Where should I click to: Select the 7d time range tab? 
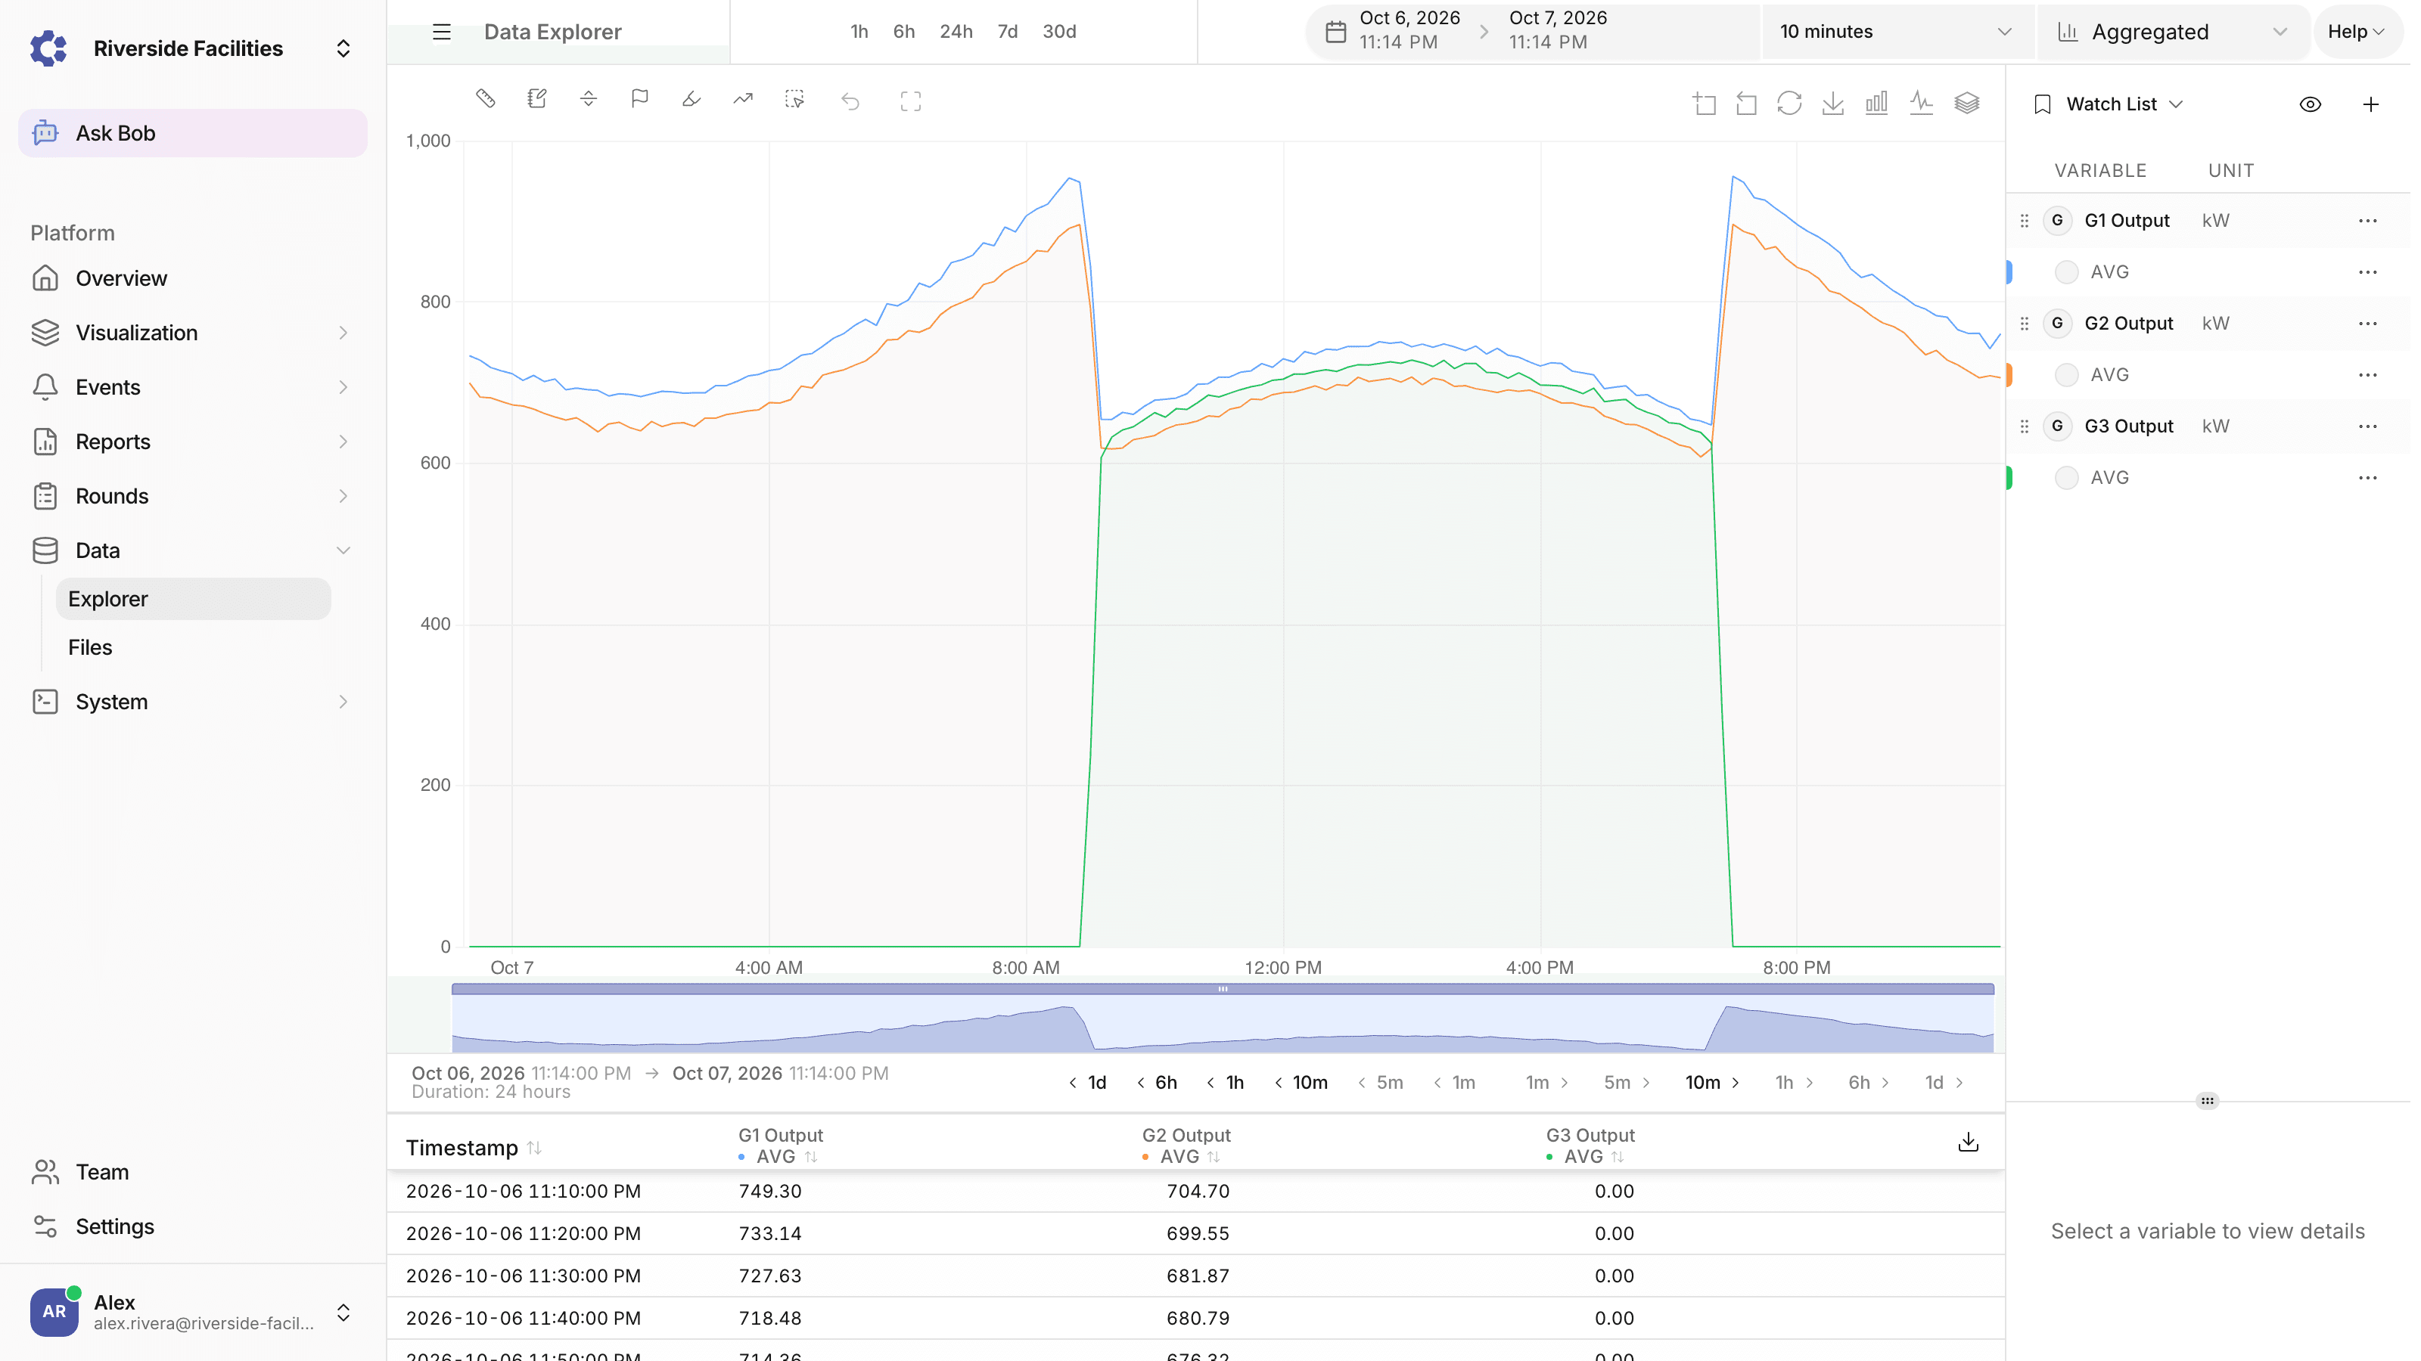coord(1008,32)
